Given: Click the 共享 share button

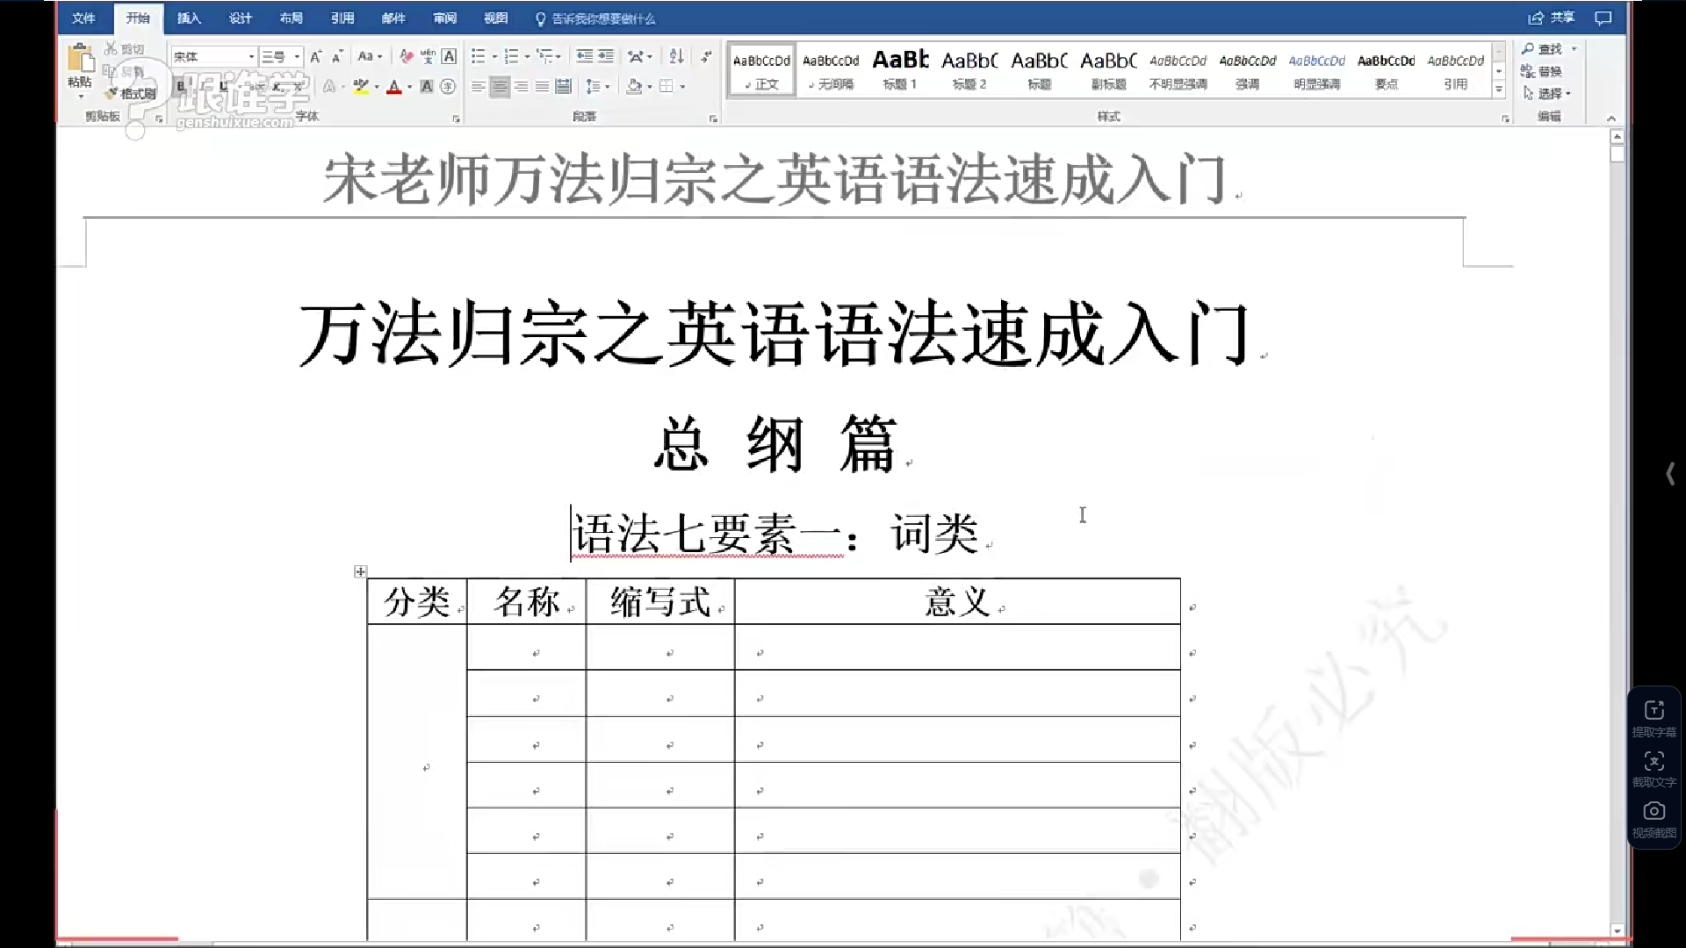Looking at the screenshot, I should point(1552,18).
